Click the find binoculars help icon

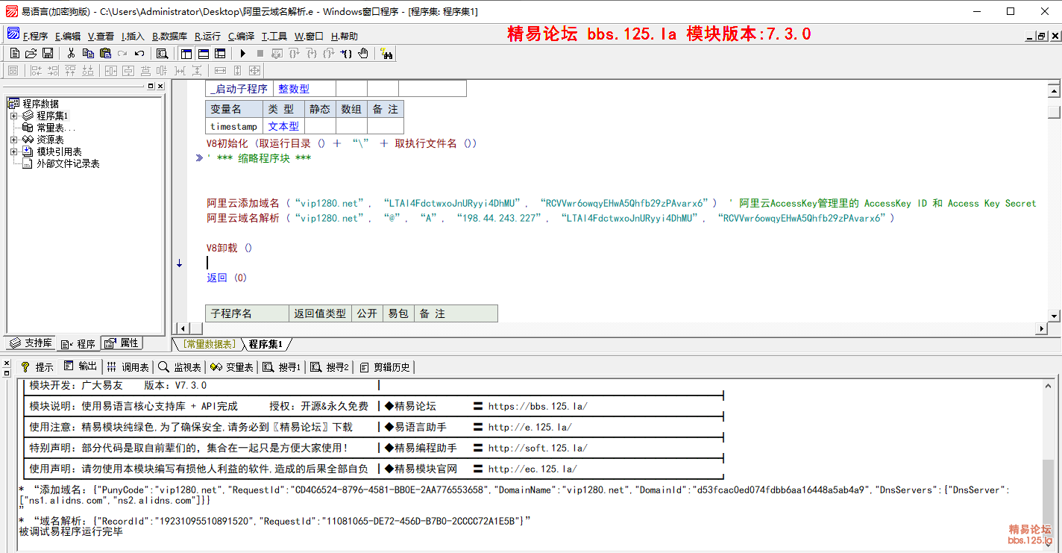386,53
